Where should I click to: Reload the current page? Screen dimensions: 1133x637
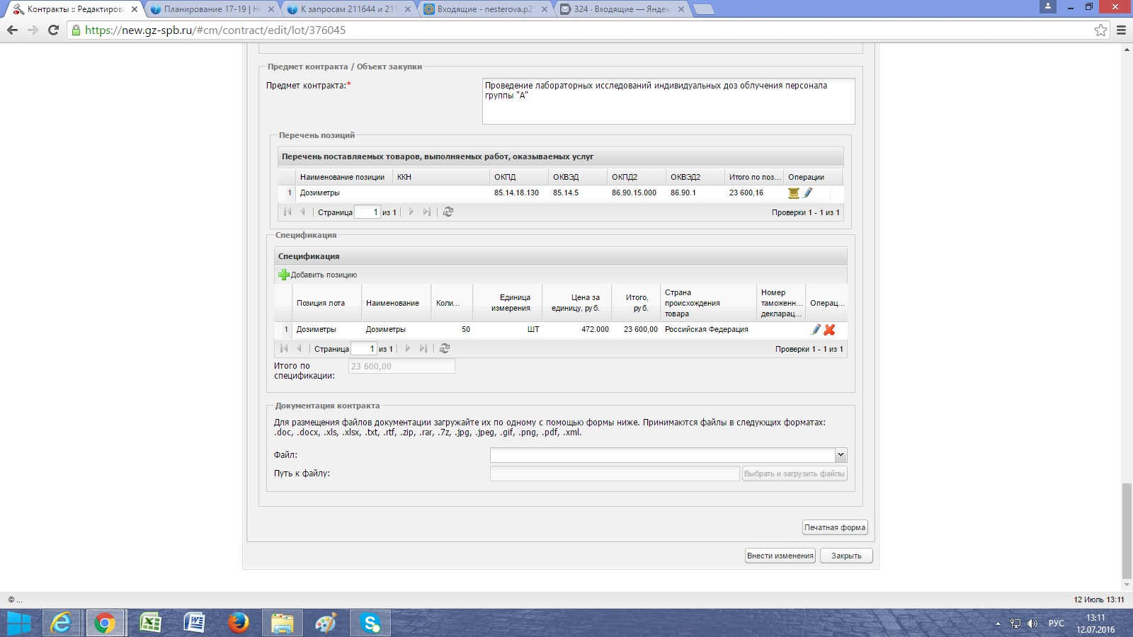pos(53,30)
